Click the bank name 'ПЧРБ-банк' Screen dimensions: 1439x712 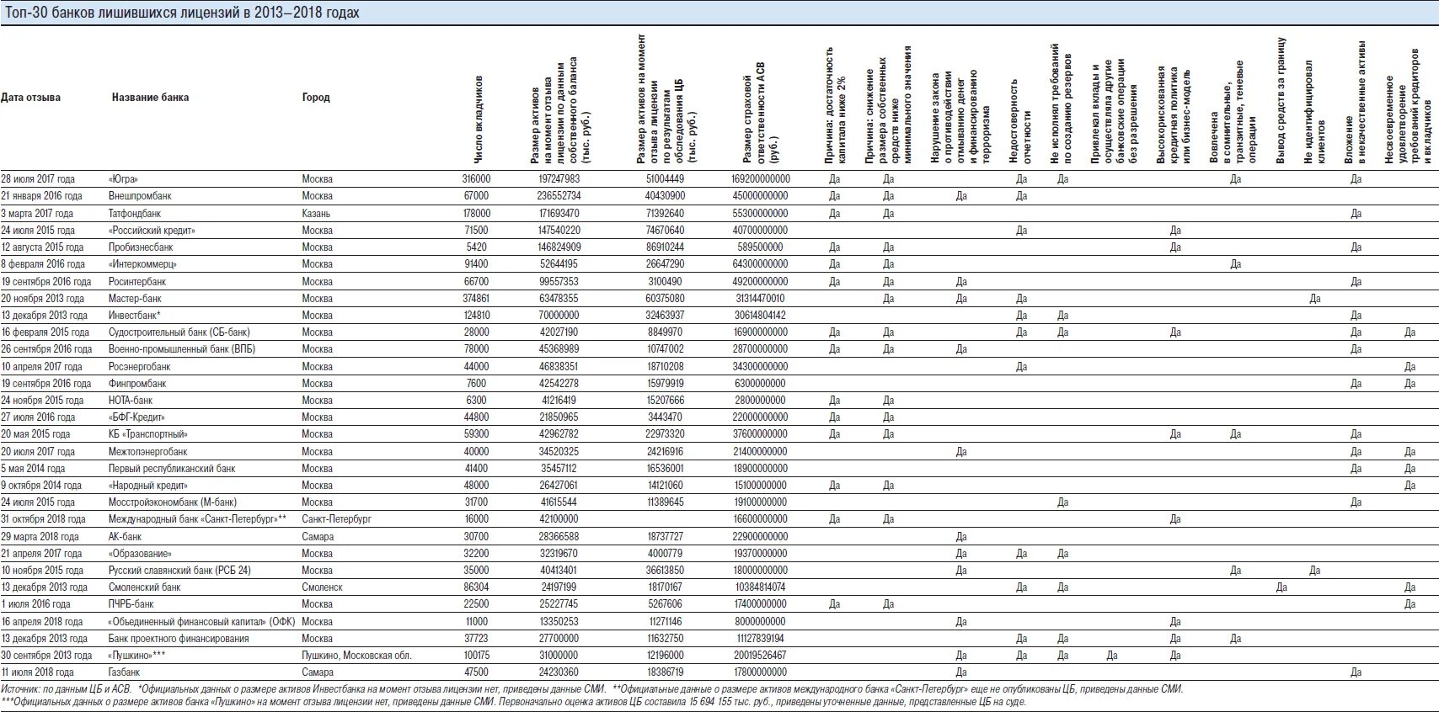tap(131, 604)
